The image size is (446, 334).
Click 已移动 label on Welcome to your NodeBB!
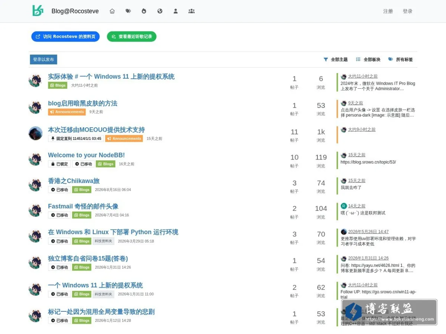pos(83,164)
